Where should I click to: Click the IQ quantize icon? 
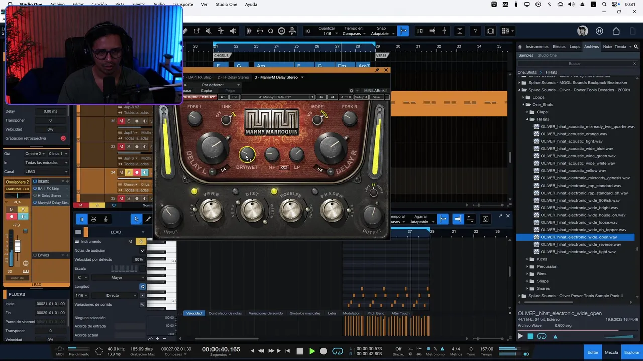tap(308, 31)
